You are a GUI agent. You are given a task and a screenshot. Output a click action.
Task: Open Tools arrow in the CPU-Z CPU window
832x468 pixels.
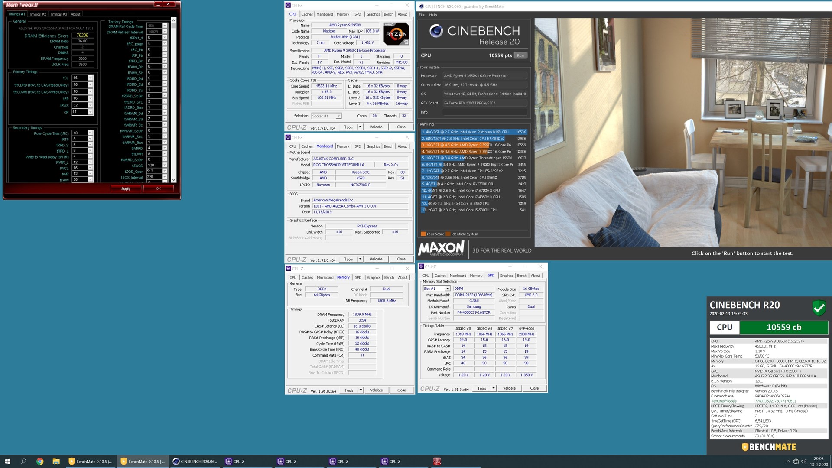click(360, 127)
